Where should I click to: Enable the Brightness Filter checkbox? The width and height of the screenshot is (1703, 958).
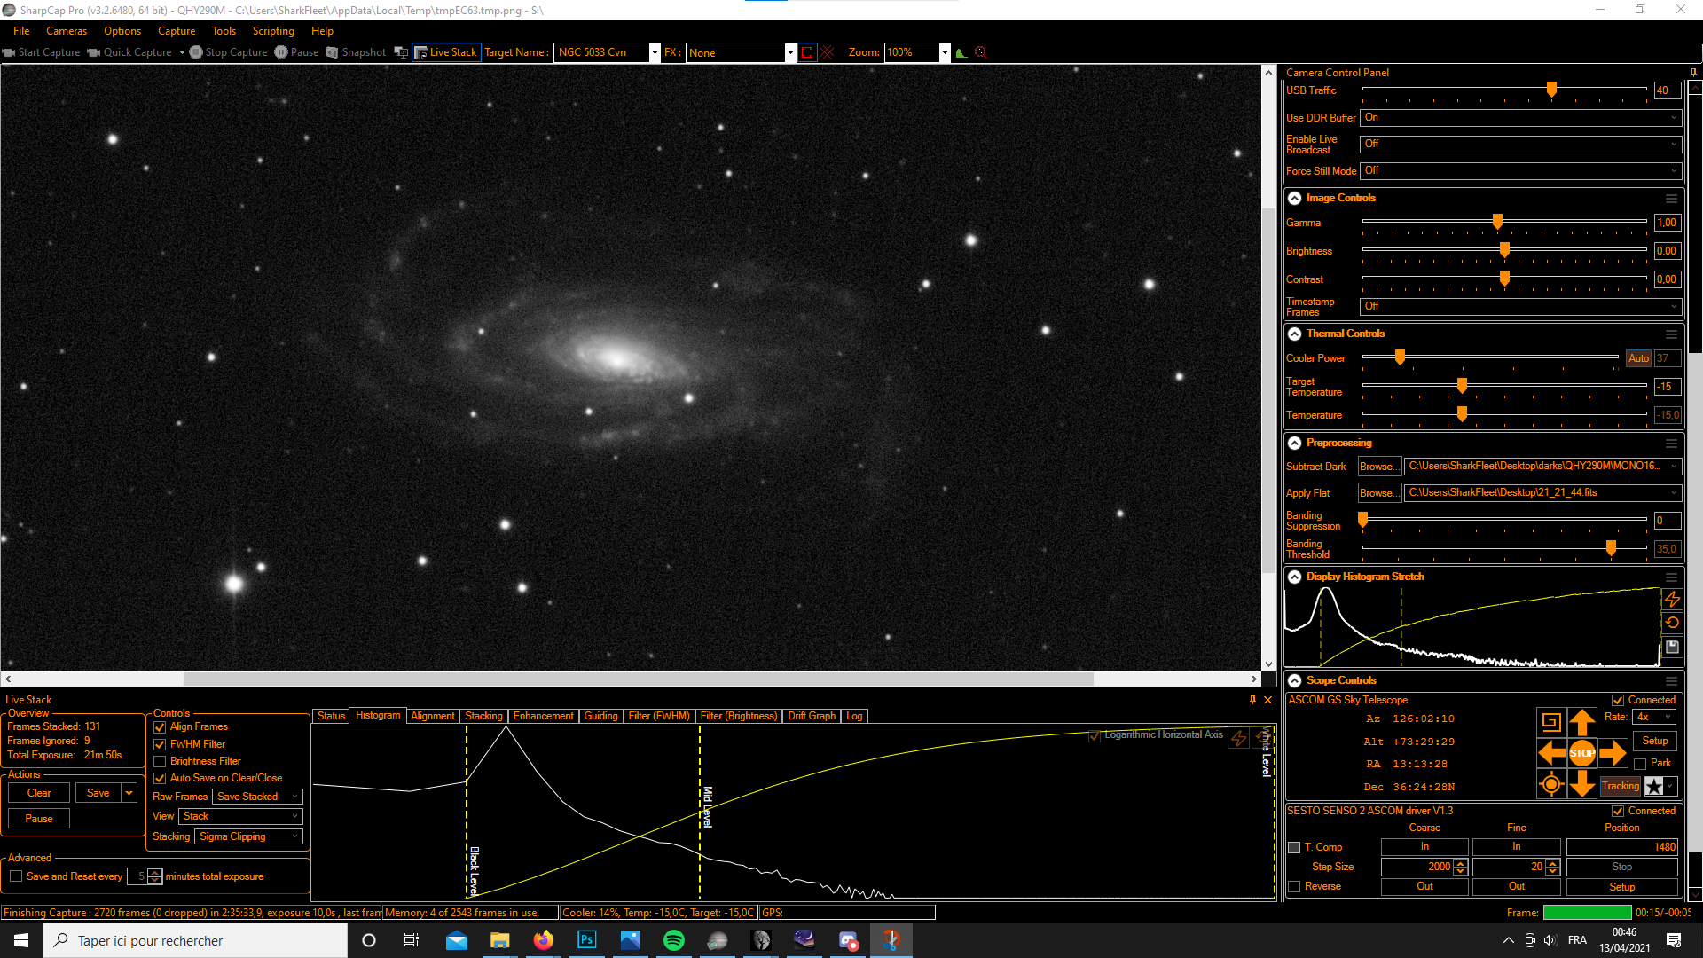(160, 761)
